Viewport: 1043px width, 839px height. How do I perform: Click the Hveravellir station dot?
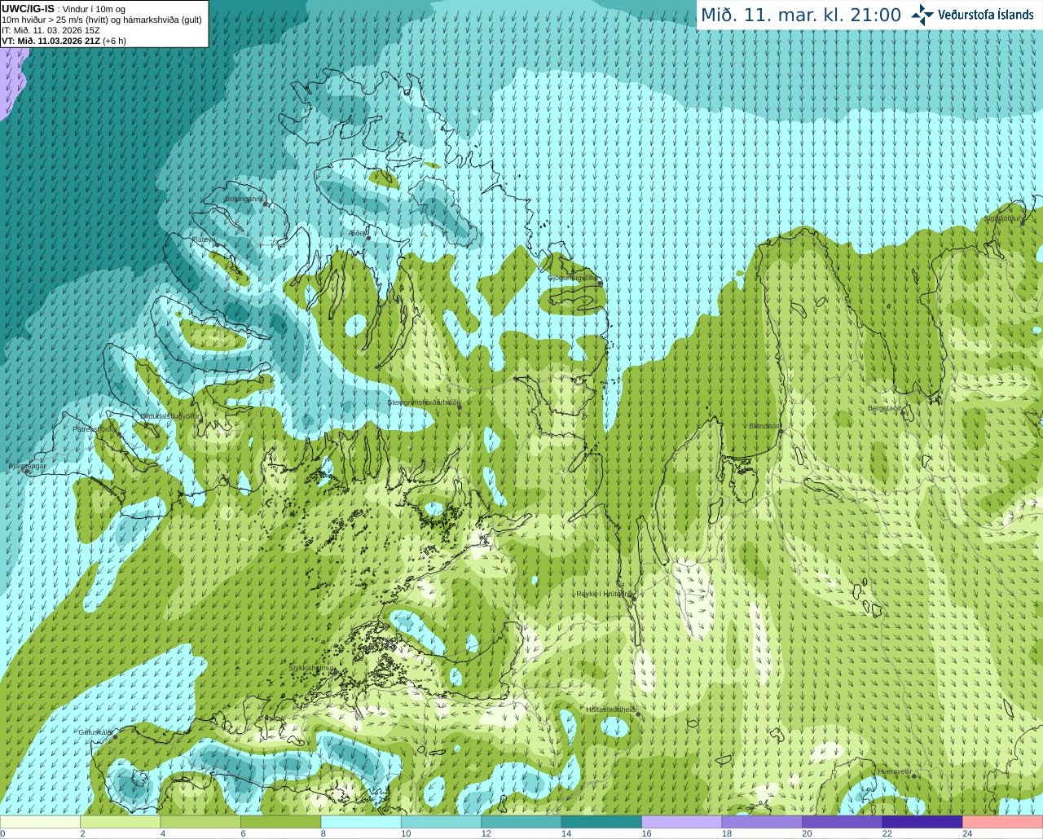913,775
